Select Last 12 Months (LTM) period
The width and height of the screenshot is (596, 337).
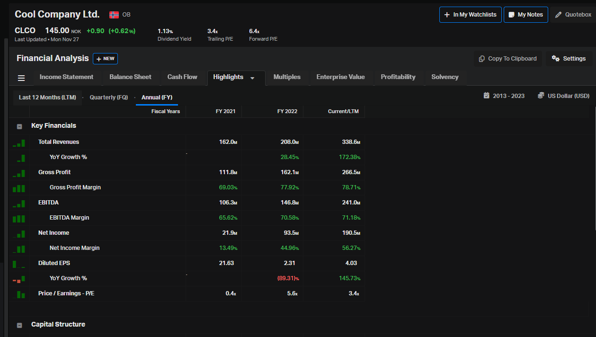click(x=47, y=98)
